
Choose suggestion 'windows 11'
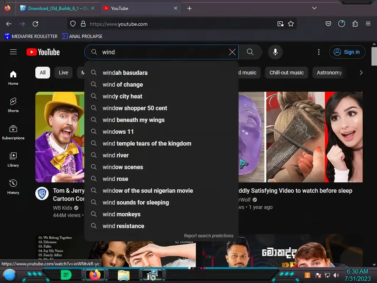[x=161, y=132]
